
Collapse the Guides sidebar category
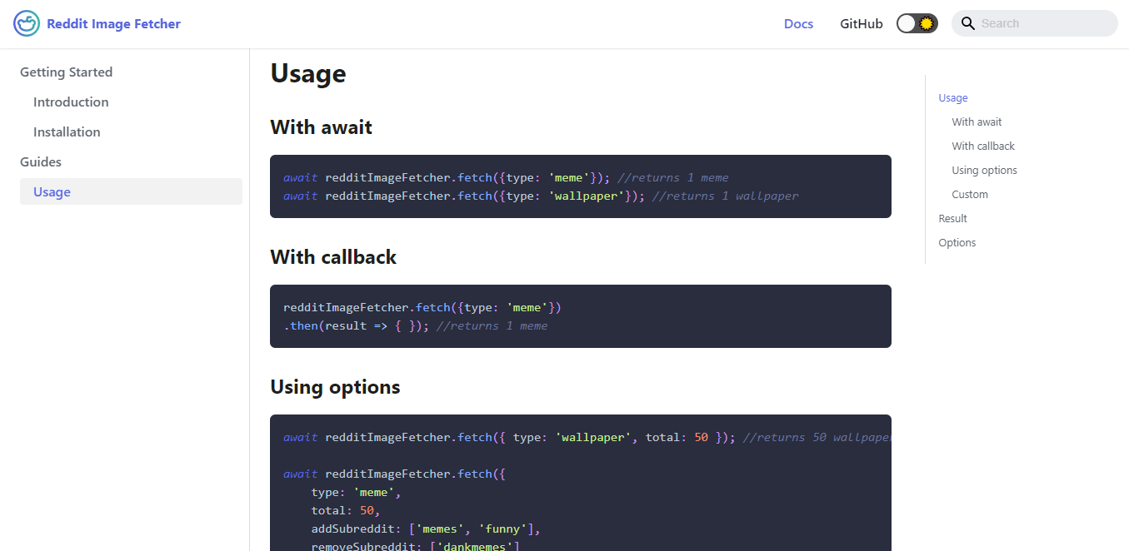click(x=41, y=162)
